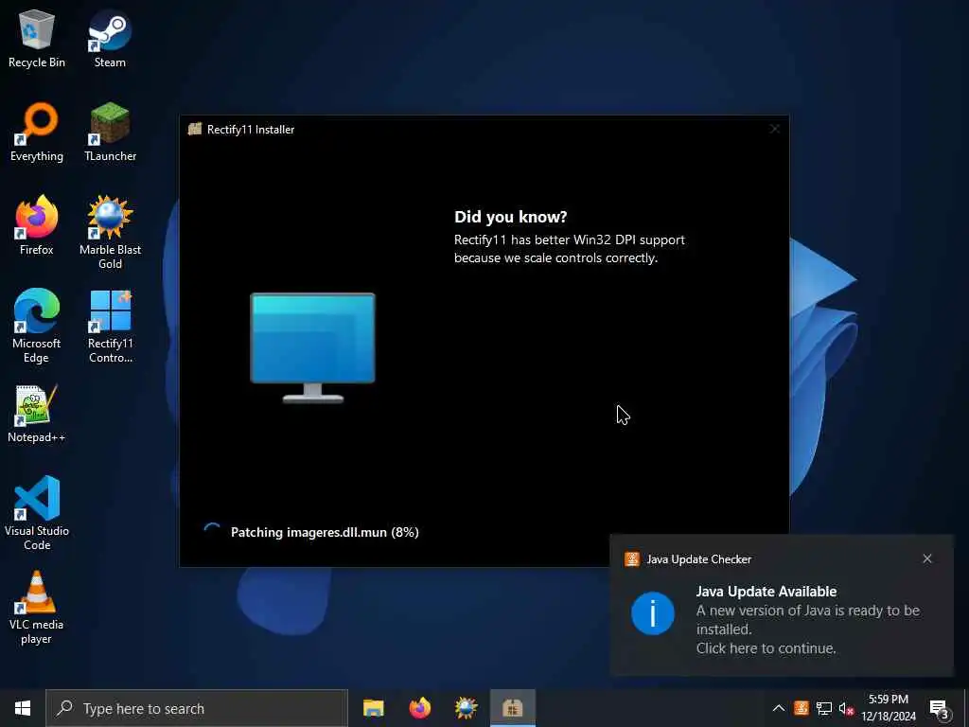Viewport: 969px width, 727px height.
Task: Click the 'Java Update Checker' notification title
Action: tap(699, 559)
